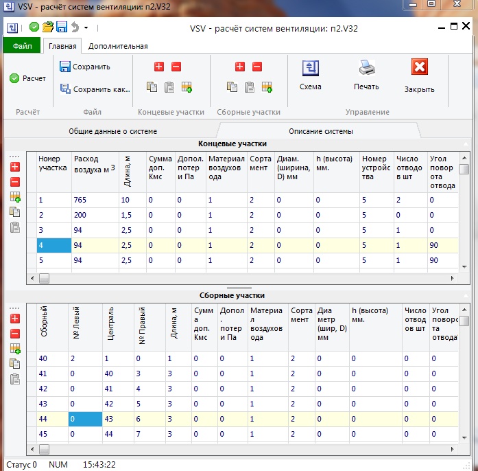Click the Расчет button with green checkmark

click(x=28, y=78)
